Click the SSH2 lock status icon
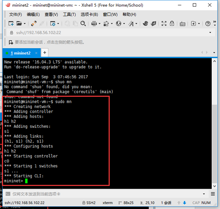The height and width of the screenshot is (209, 220). pyautogui.click(x=84, y=203)
